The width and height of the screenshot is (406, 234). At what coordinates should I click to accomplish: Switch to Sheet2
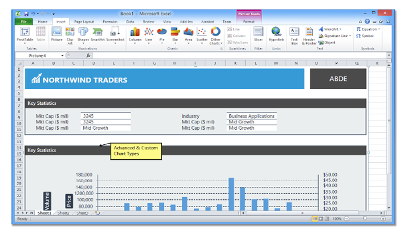point(63,213)
